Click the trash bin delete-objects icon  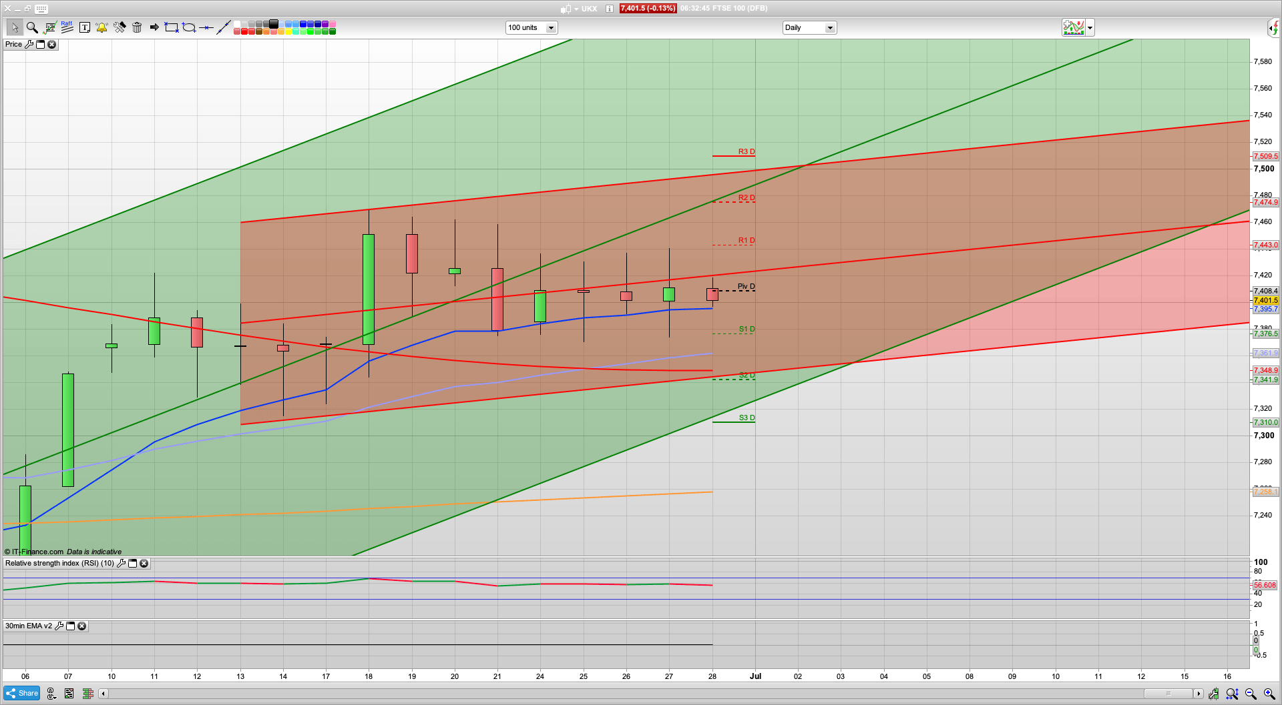click(137, 27)
